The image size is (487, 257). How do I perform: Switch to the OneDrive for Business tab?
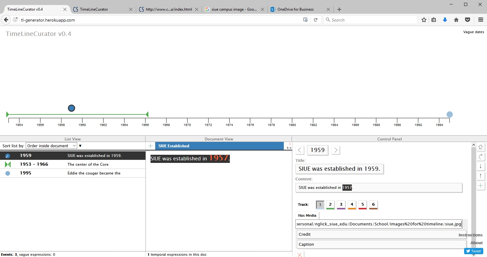coord(295,9)
